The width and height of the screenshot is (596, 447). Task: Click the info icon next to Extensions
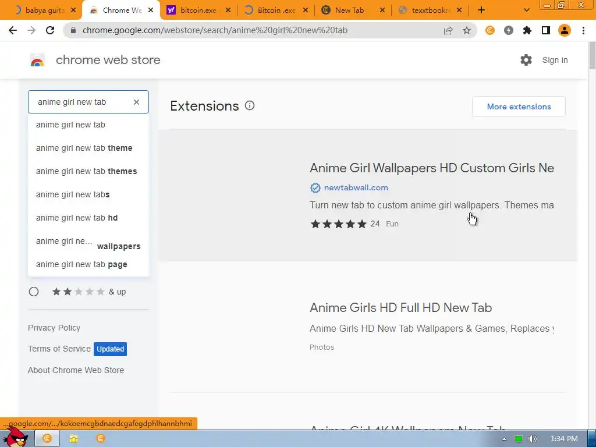coord(250,106)
